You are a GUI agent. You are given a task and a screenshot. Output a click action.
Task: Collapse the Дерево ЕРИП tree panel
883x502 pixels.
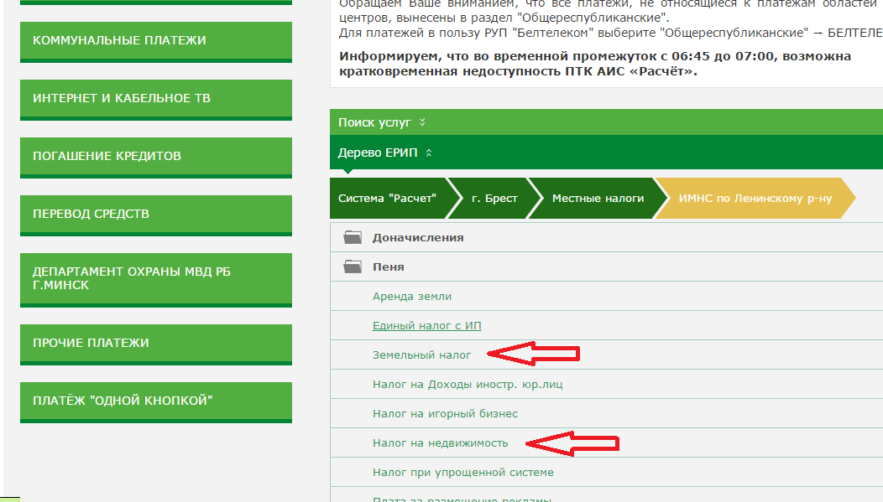pos(385,153)
